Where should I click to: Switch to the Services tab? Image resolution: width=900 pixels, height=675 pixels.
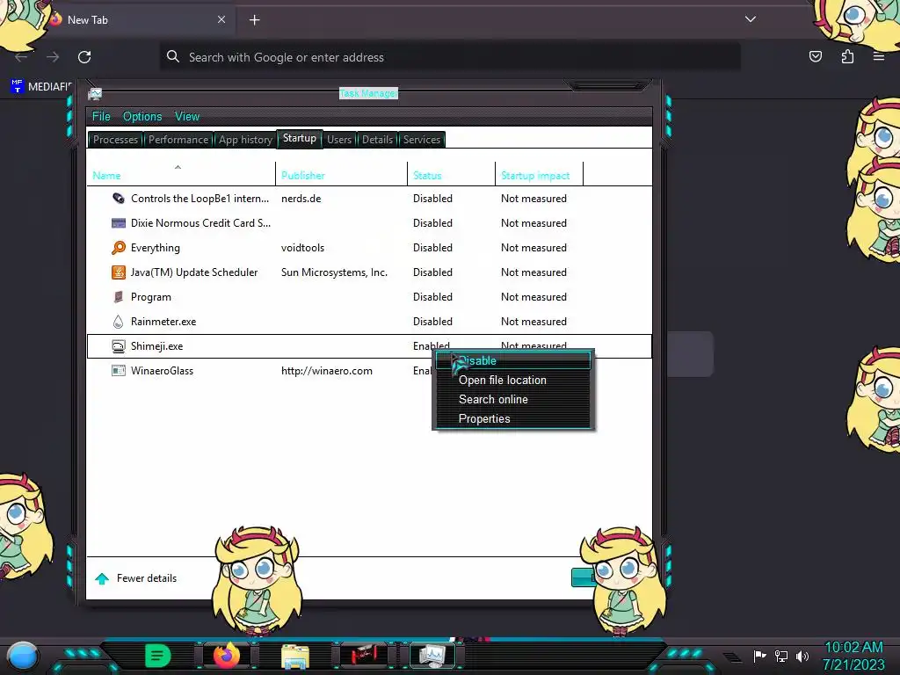pos(421,140)
